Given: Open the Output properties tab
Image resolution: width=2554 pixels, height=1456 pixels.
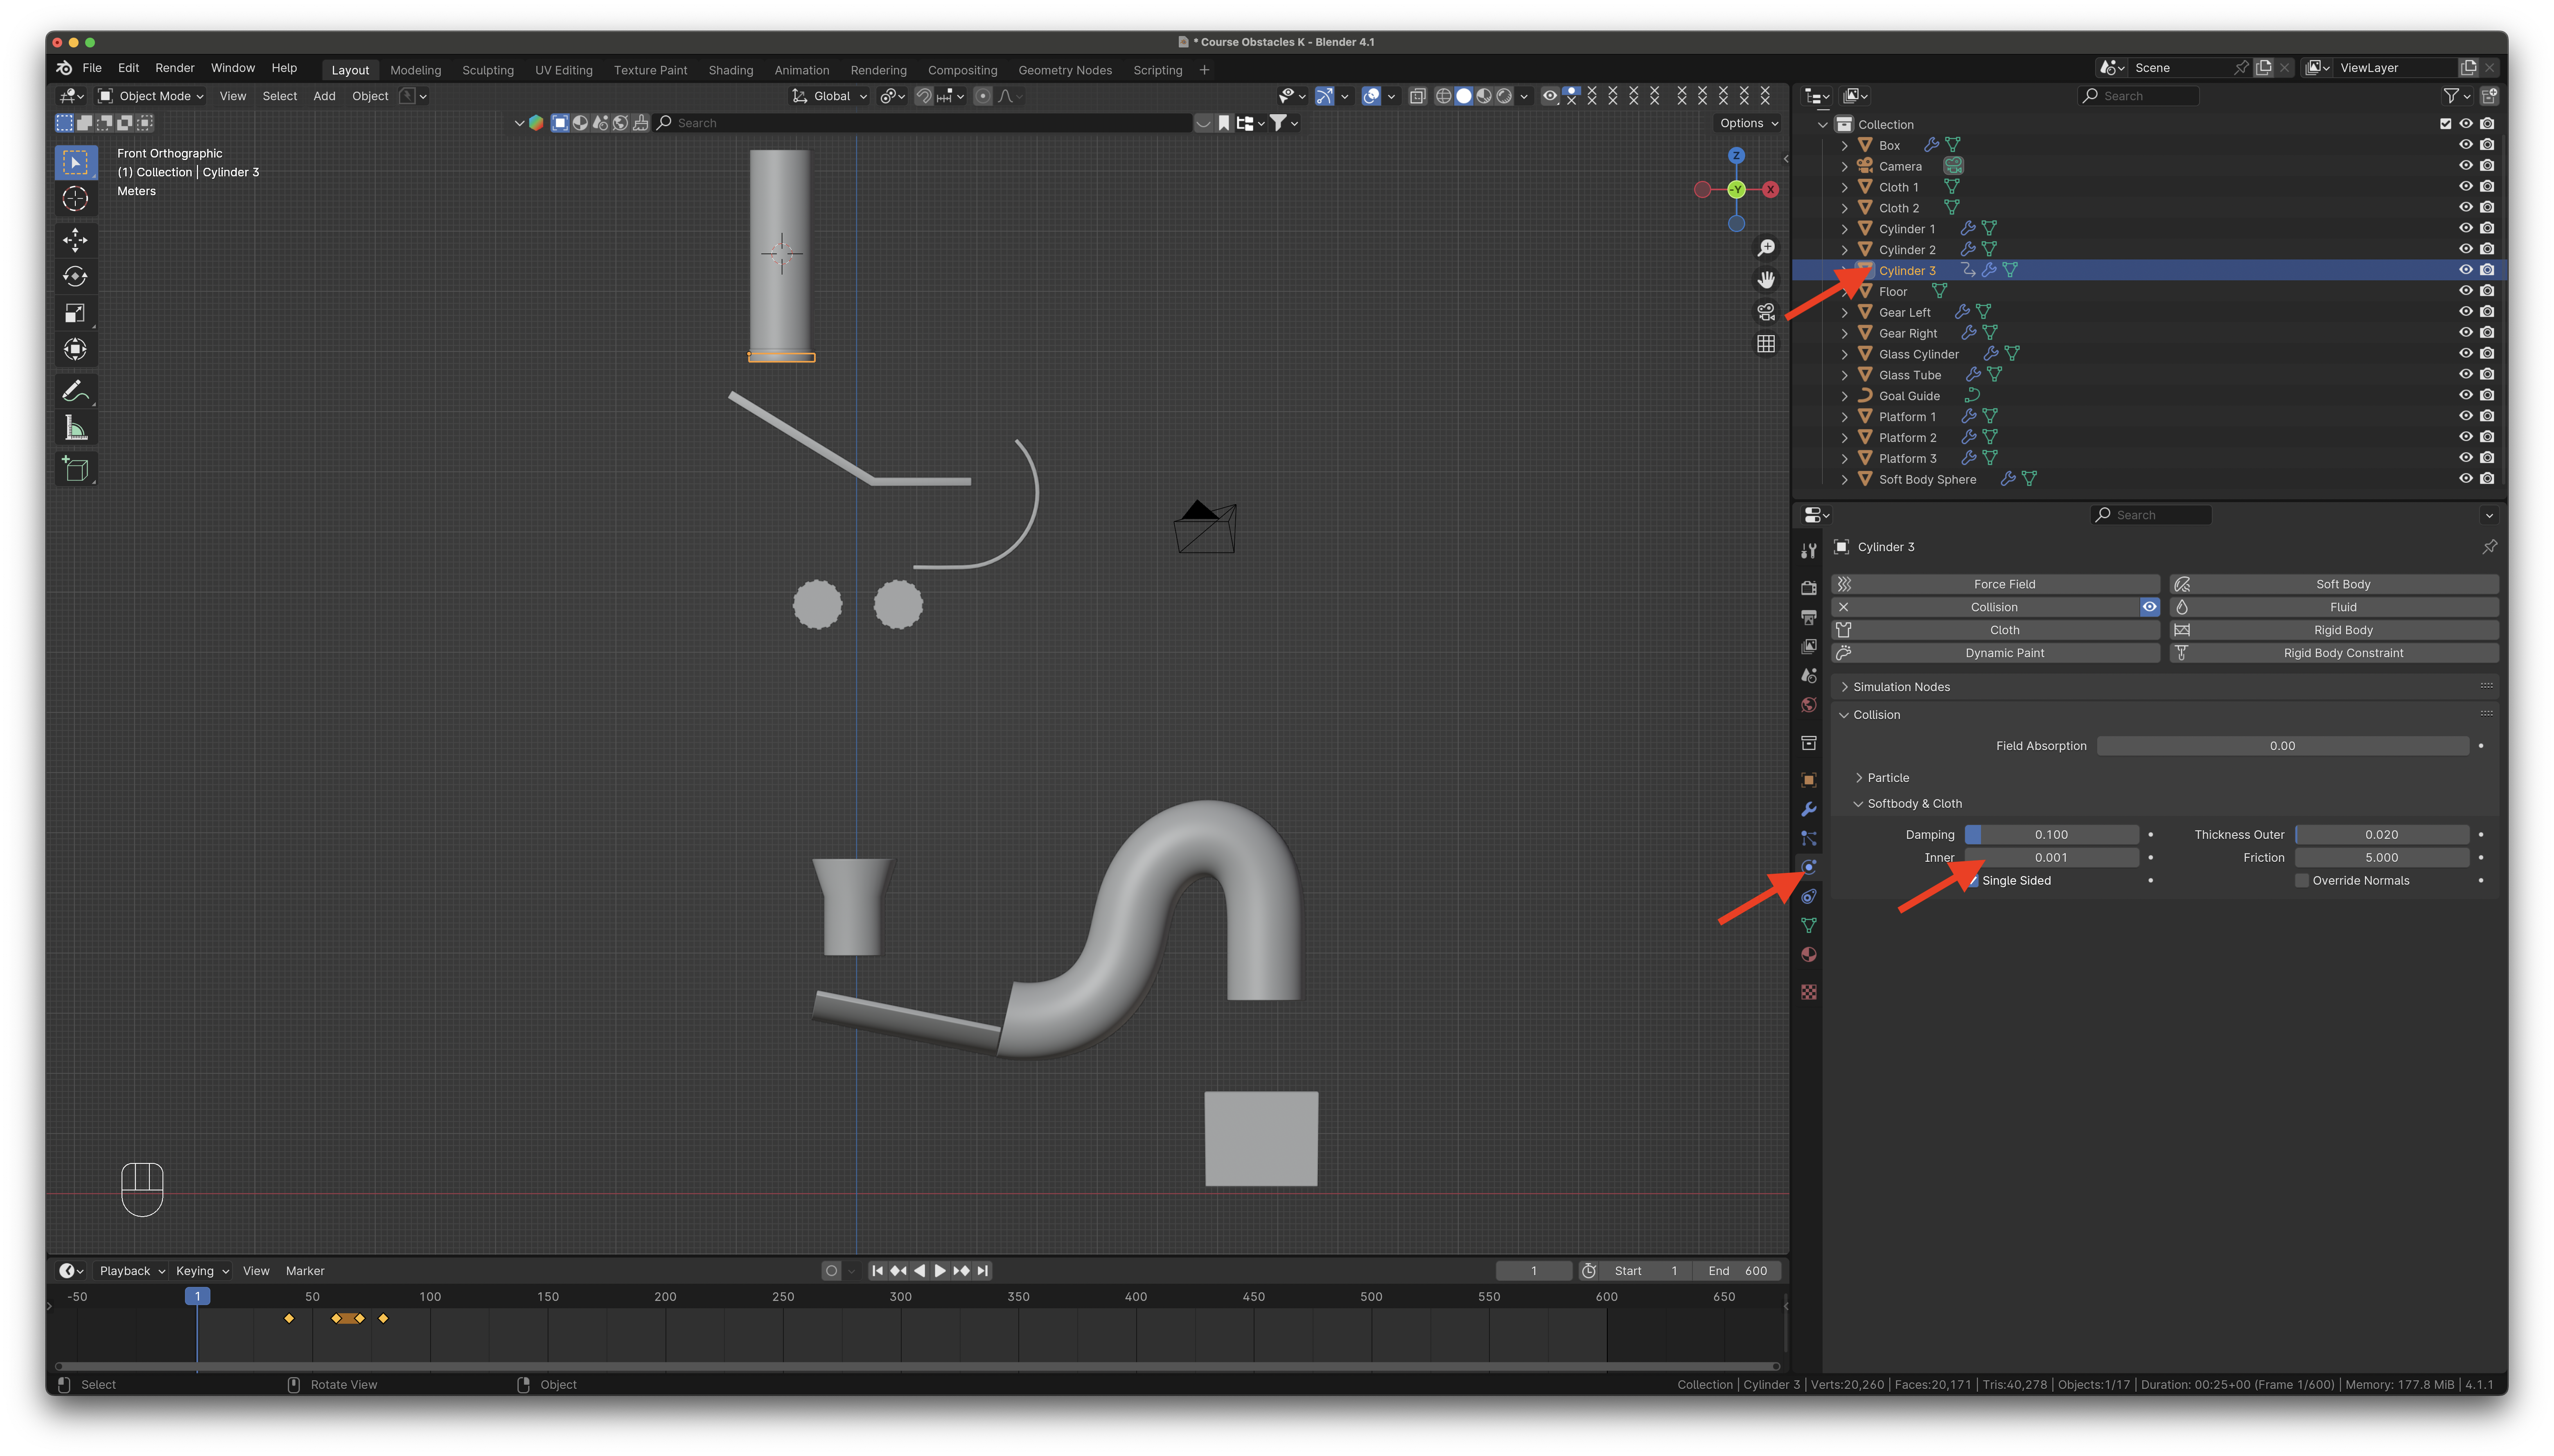Looking at the screenshot, I should pos(1808,617).
